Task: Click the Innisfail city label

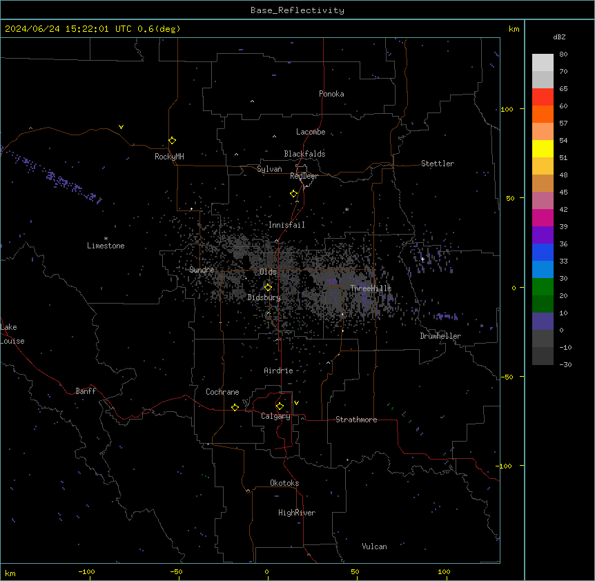Action: pos(286,225)
